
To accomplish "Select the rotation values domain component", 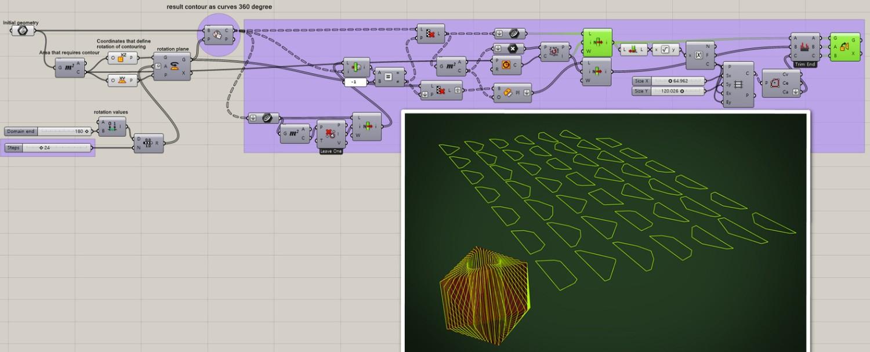I will coord(112,126).
